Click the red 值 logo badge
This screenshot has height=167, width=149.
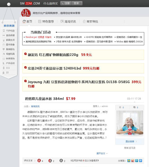point(26,13)
